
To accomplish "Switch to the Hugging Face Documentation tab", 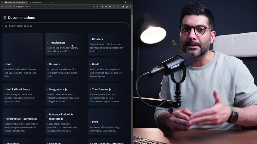I will point(16,2).
